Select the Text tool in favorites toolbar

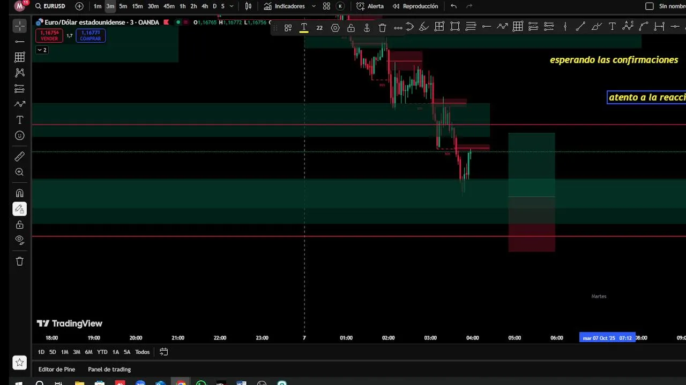(x=612, y=26)
